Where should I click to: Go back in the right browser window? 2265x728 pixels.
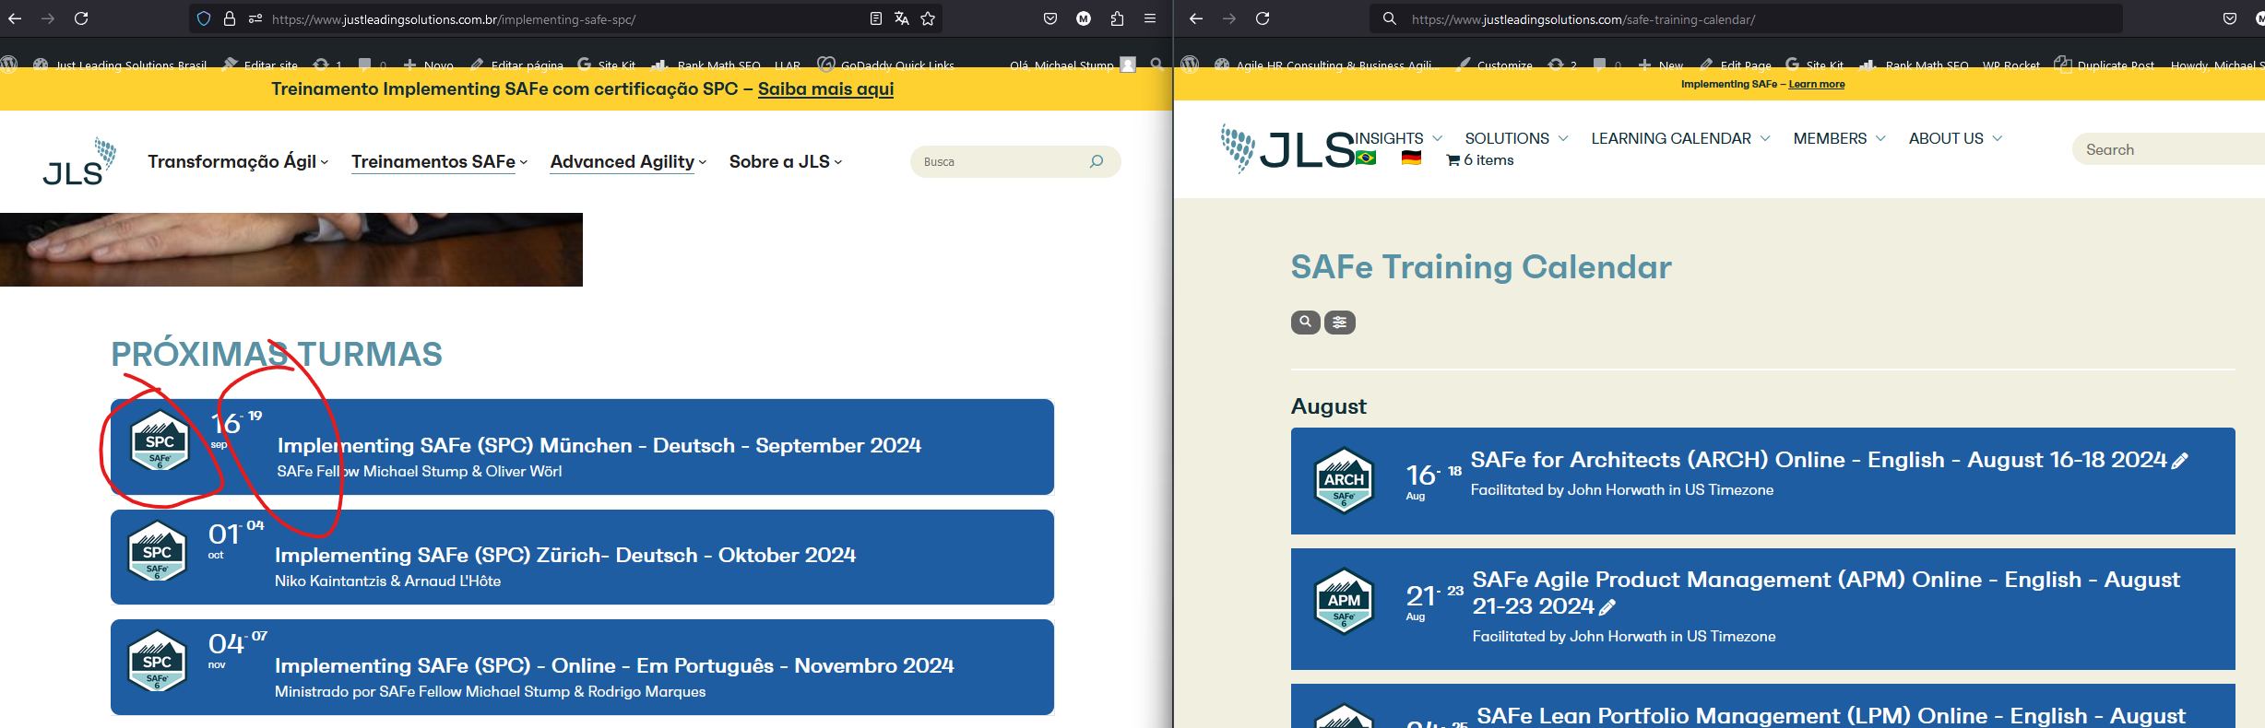pos(1196,18)
